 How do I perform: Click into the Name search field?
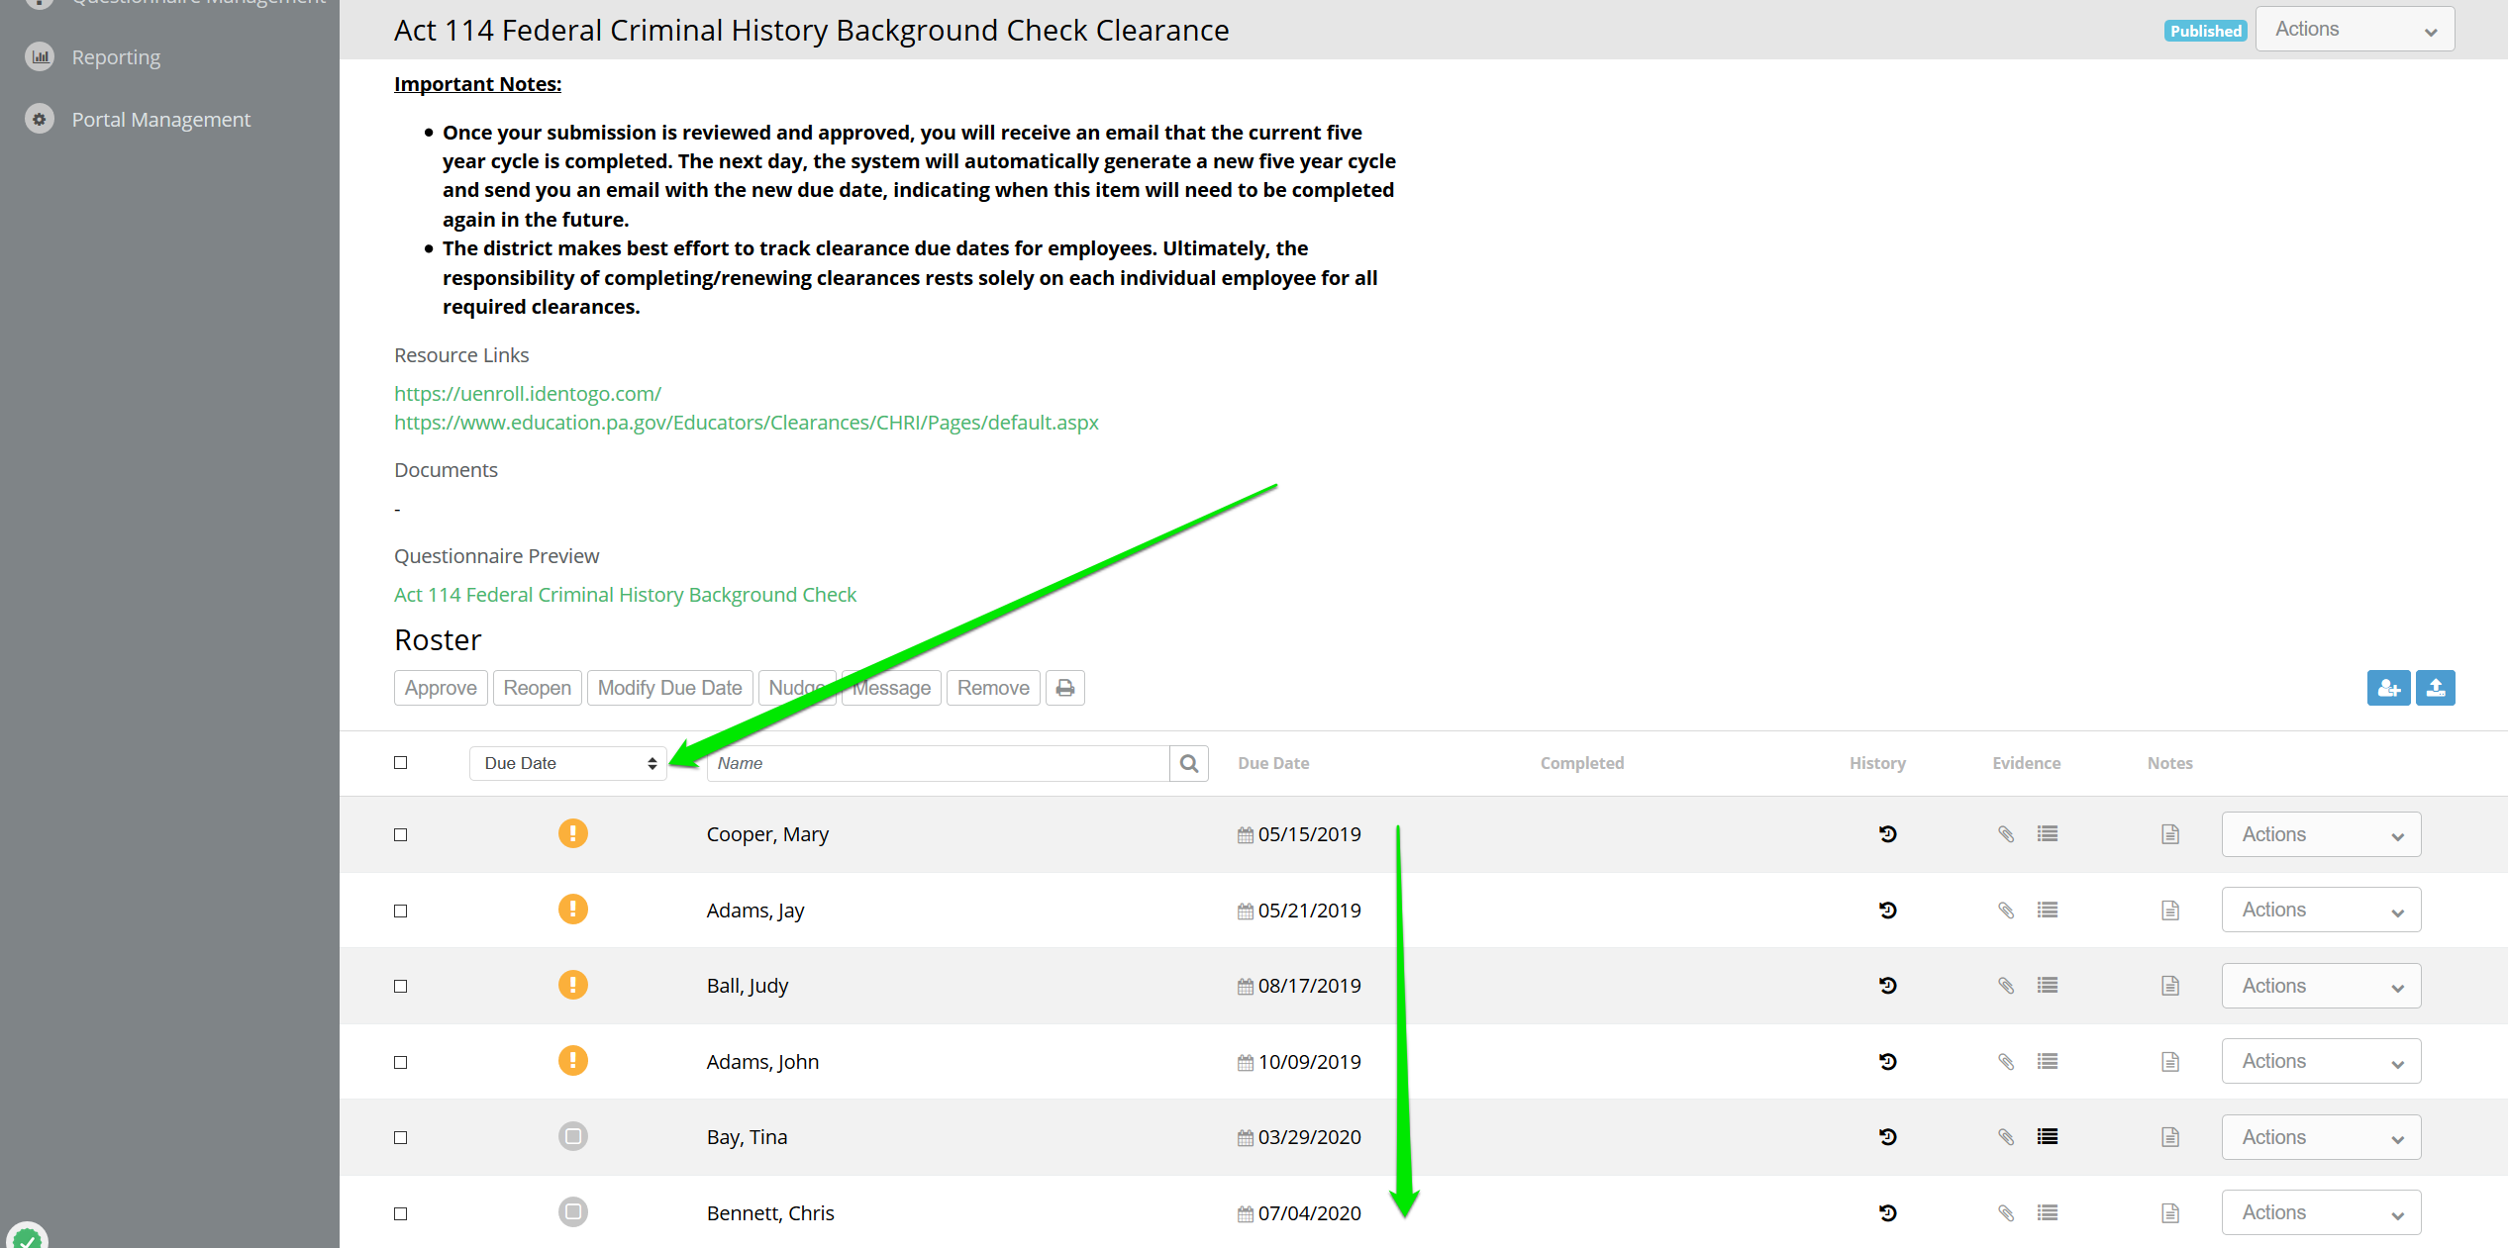[x=937, y=763]
